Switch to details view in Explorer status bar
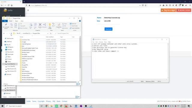The image size is (192, 108). pyautogui.click(x=77, y=84)
